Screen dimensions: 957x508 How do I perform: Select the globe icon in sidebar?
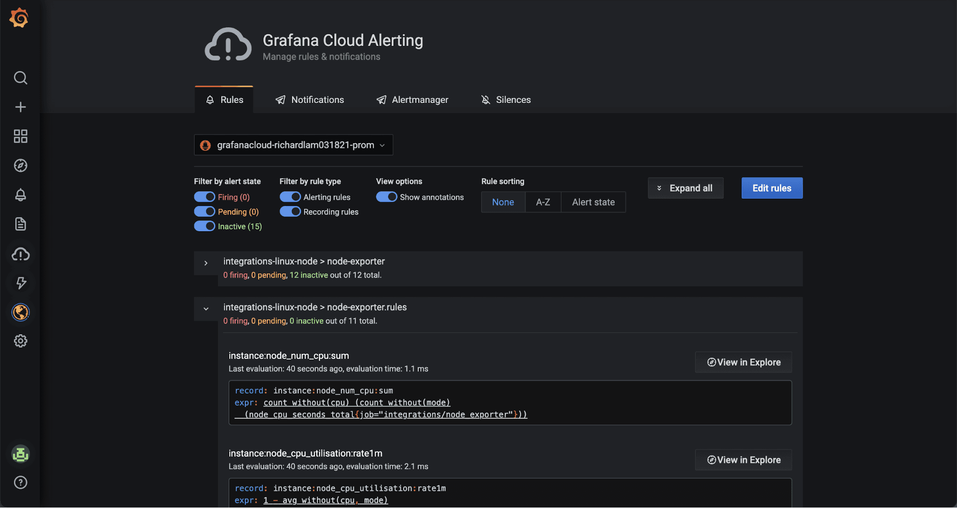pyautogui.click(x=21, y=312)
